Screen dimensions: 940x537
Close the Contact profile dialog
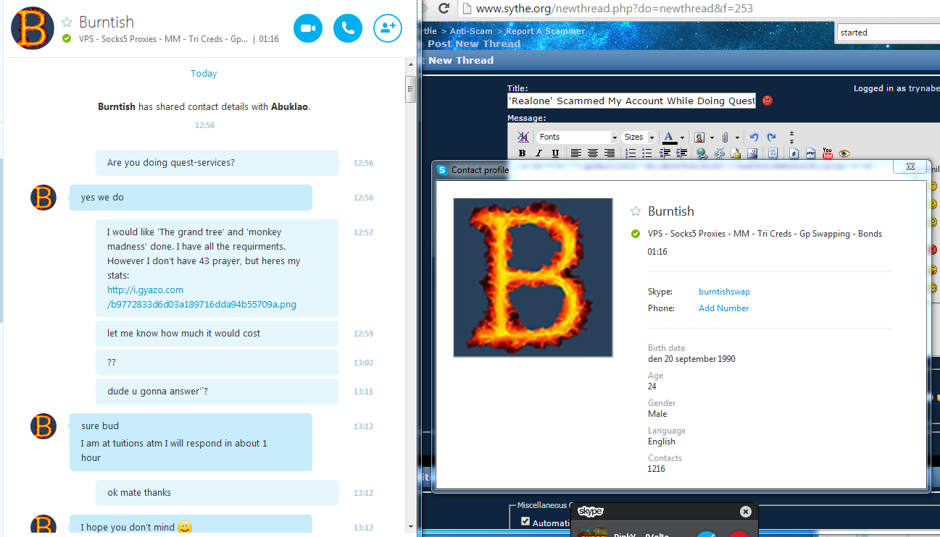(910, 167)
